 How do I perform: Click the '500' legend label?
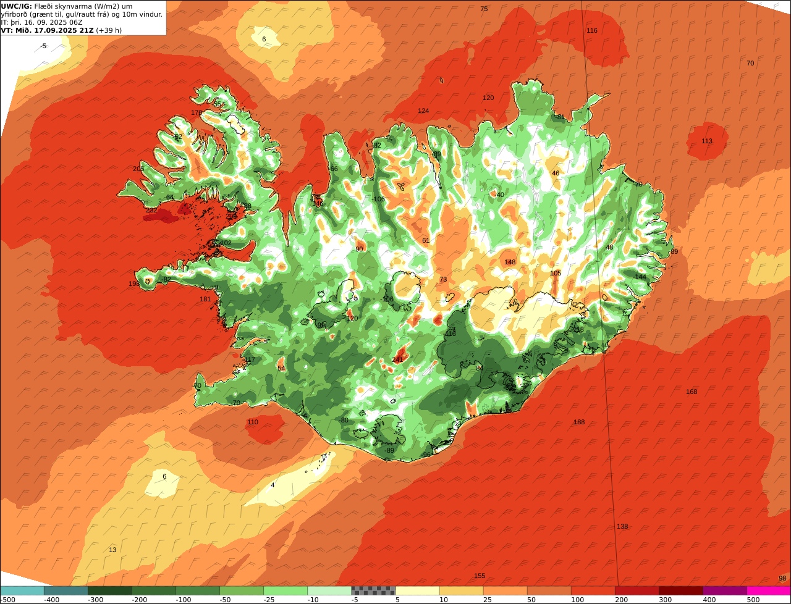click(x=753, y=600)
